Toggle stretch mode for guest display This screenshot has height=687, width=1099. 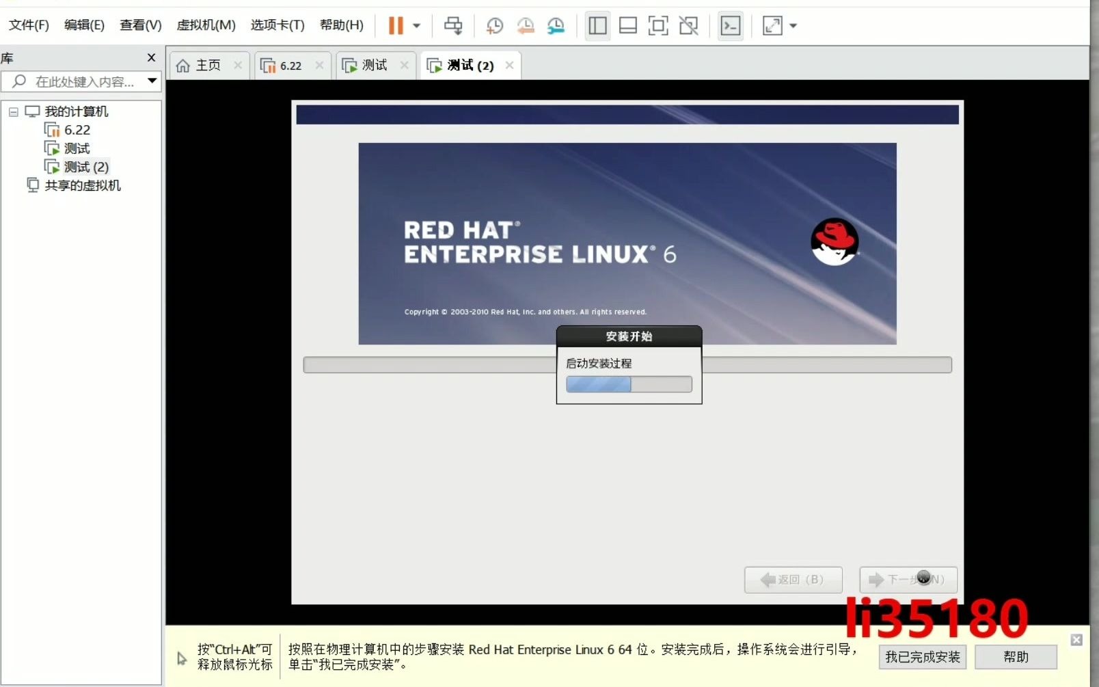click(772, 25)
